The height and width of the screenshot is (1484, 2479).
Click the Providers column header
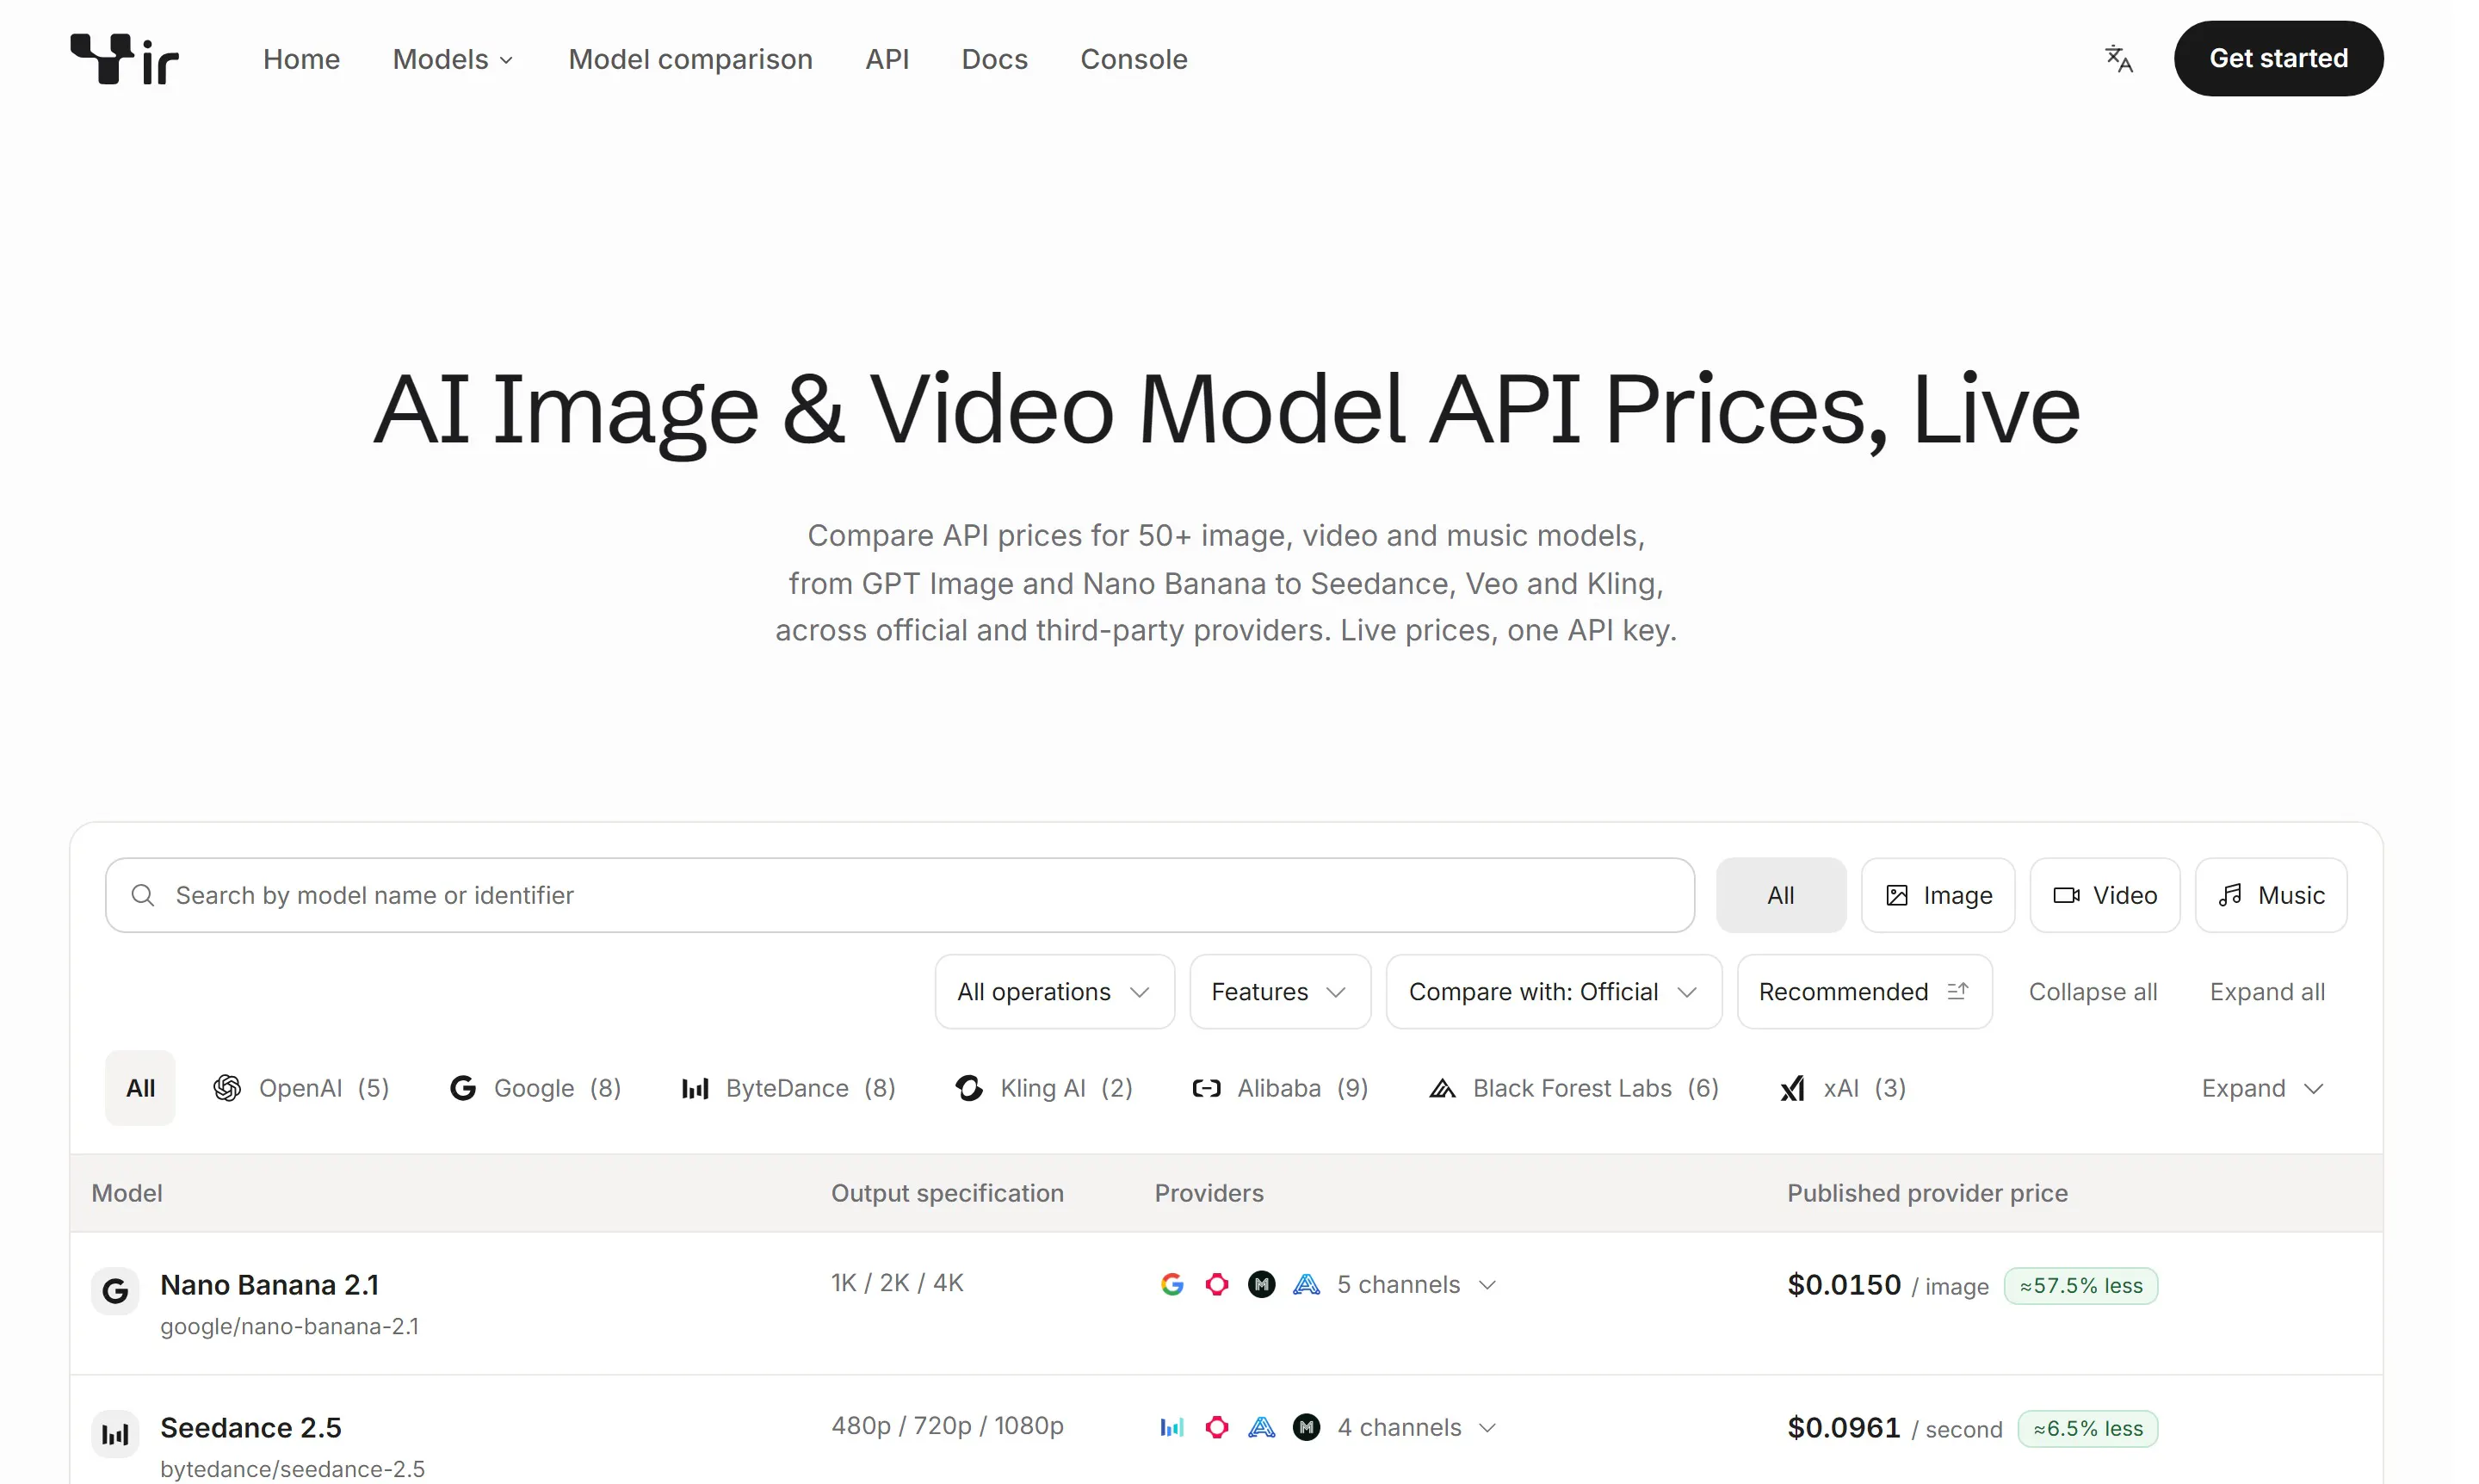(x=1209, y=1193)
